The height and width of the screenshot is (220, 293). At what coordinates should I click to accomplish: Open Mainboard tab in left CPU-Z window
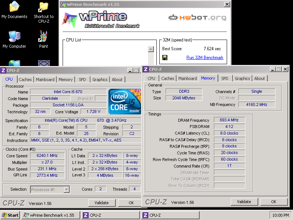pyautogui.click(x=45, y=80)
